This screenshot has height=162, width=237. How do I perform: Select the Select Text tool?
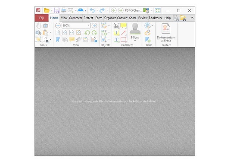point(38,32)
